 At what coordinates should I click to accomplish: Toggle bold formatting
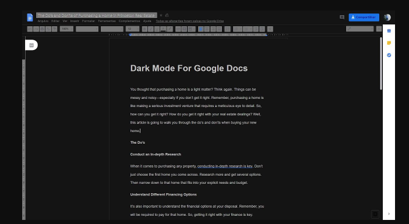(x=144, y=29)
